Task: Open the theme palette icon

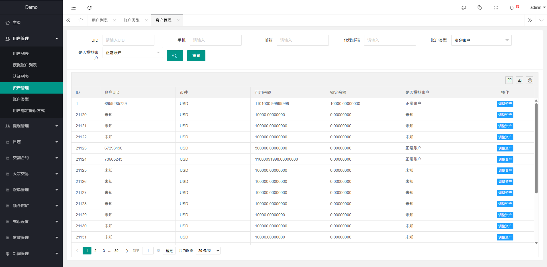Action: pos(464,8)
